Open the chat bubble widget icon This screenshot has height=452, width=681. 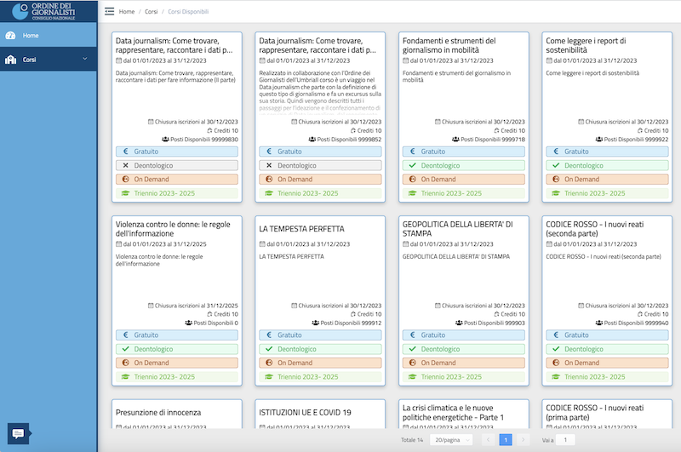(x=18, y=433)
